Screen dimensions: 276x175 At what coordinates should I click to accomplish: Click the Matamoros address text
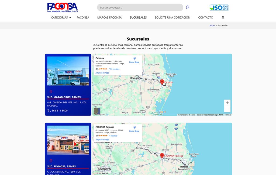coord(67,104)
